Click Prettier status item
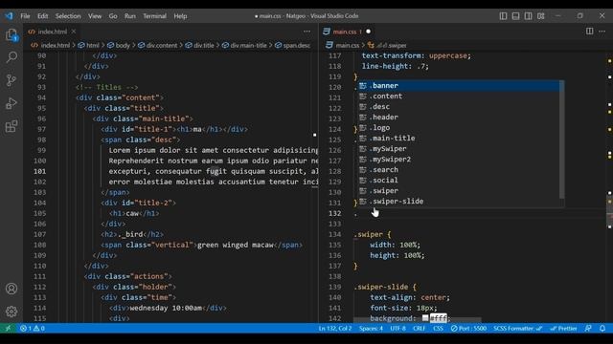 point(563,329)
